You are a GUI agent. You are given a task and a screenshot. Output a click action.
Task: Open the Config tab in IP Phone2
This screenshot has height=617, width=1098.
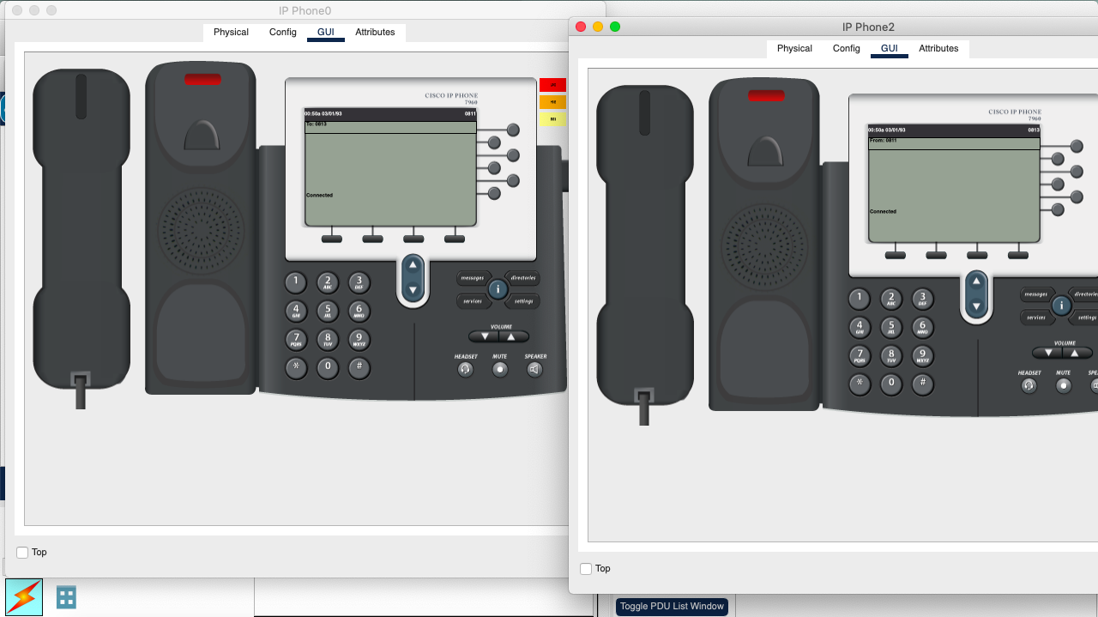(x=847, y=49)
